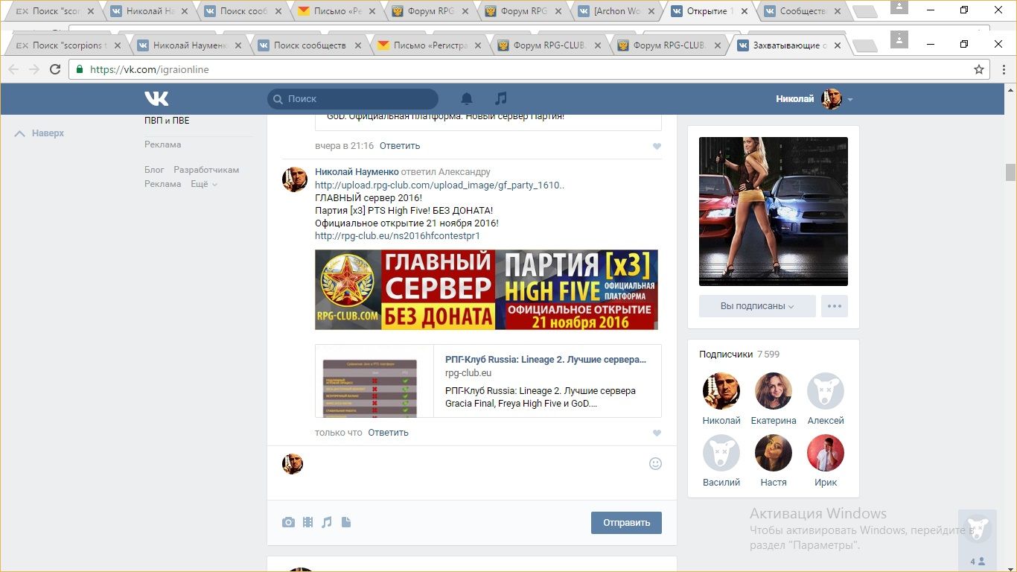This screenshot has height=572, width=1017.
Task: Open the notifications bell
Action: pos(467,98)
